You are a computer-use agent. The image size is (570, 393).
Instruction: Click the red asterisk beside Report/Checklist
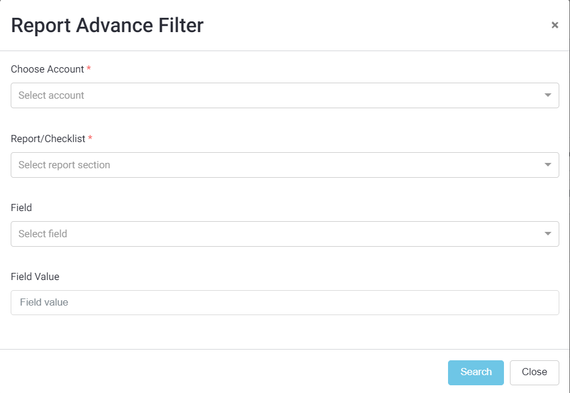[90, 139]
